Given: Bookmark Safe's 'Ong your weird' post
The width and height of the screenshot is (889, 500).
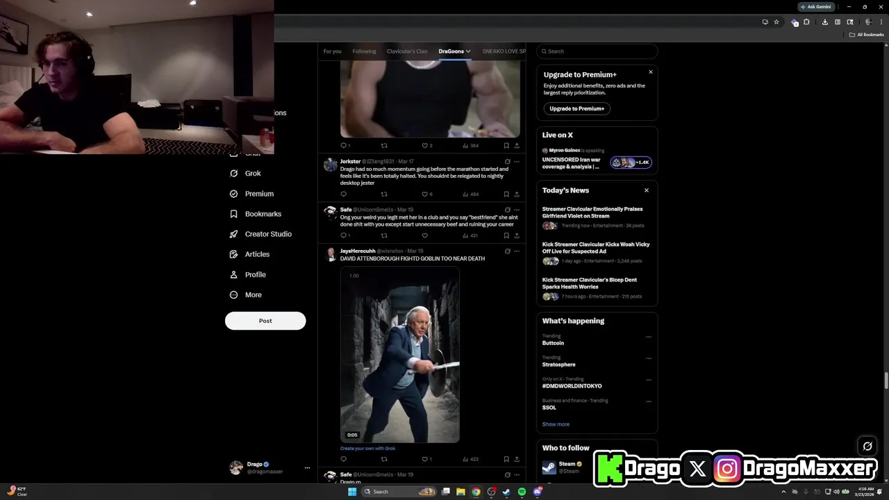Looking at the screenshot, I should pos(506,235).
